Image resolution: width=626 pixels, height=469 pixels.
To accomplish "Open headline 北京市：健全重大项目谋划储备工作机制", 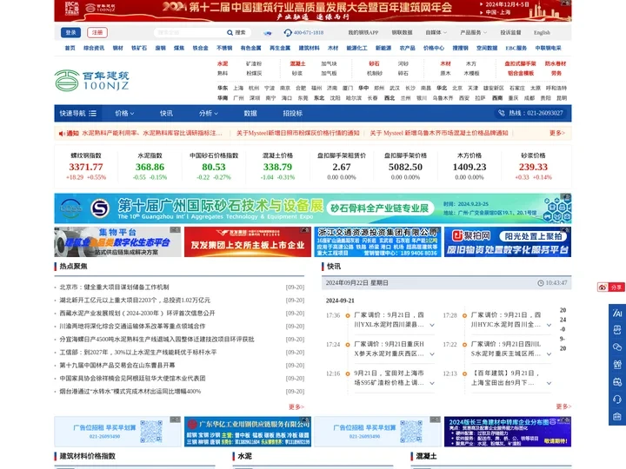I will click(114, 287).
